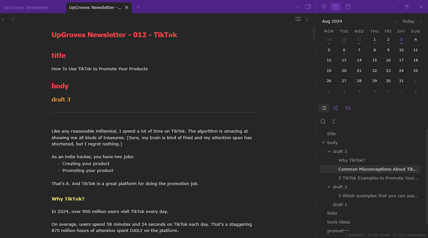Image resolution: width=428 pixels, height=238 pixels.
Task: Jump to Today in calendar
Action: click(x=408, y=21)
